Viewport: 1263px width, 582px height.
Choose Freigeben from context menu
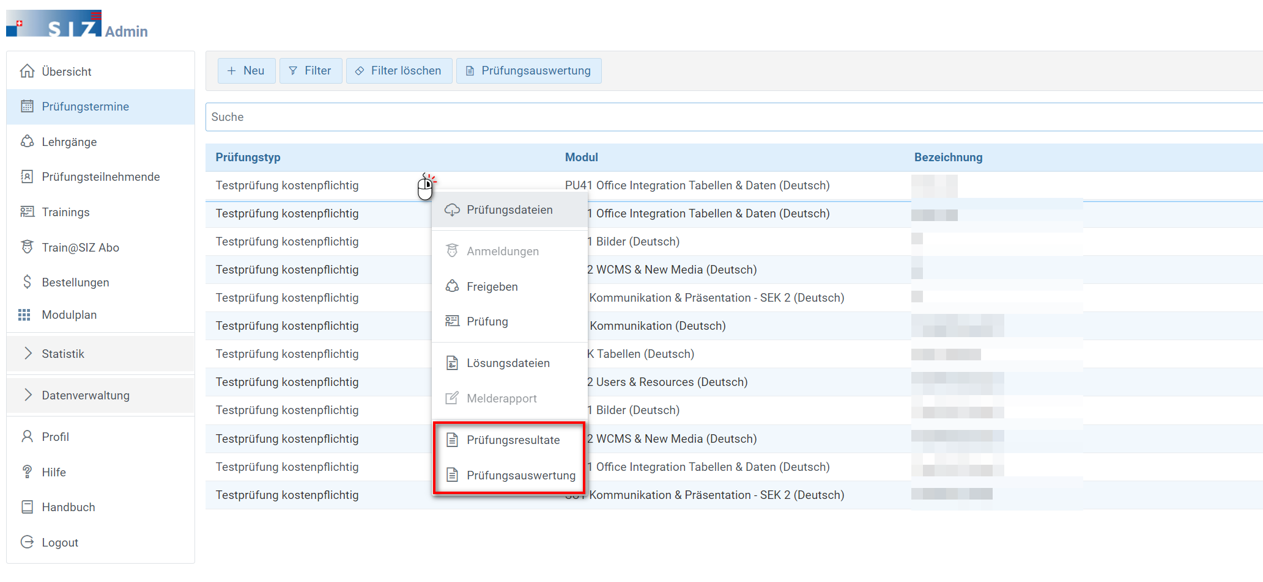pyautogui.click(x=509, y=286)
